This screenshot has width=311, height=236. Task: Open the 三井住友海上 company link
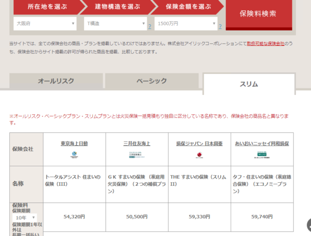[137, 144]
